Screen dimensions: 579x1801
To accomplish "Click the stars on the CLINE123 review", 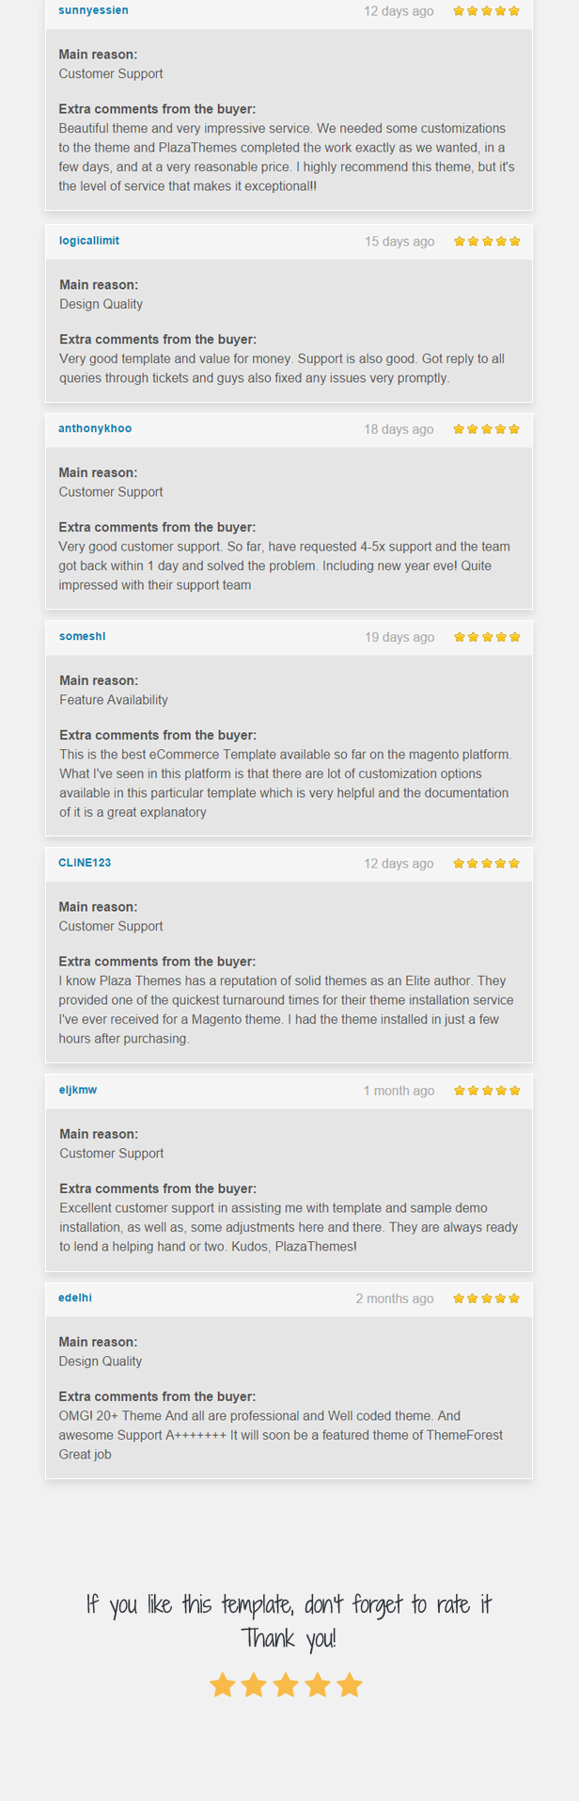I will (x=487, y=863).
